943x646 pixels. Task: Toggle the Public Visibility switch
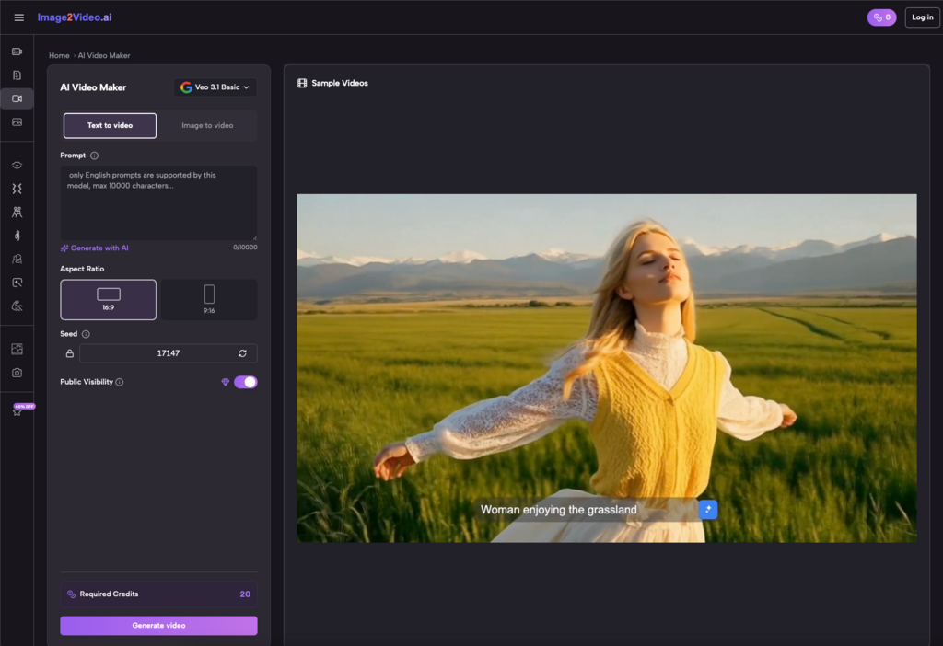coord(245,382)
